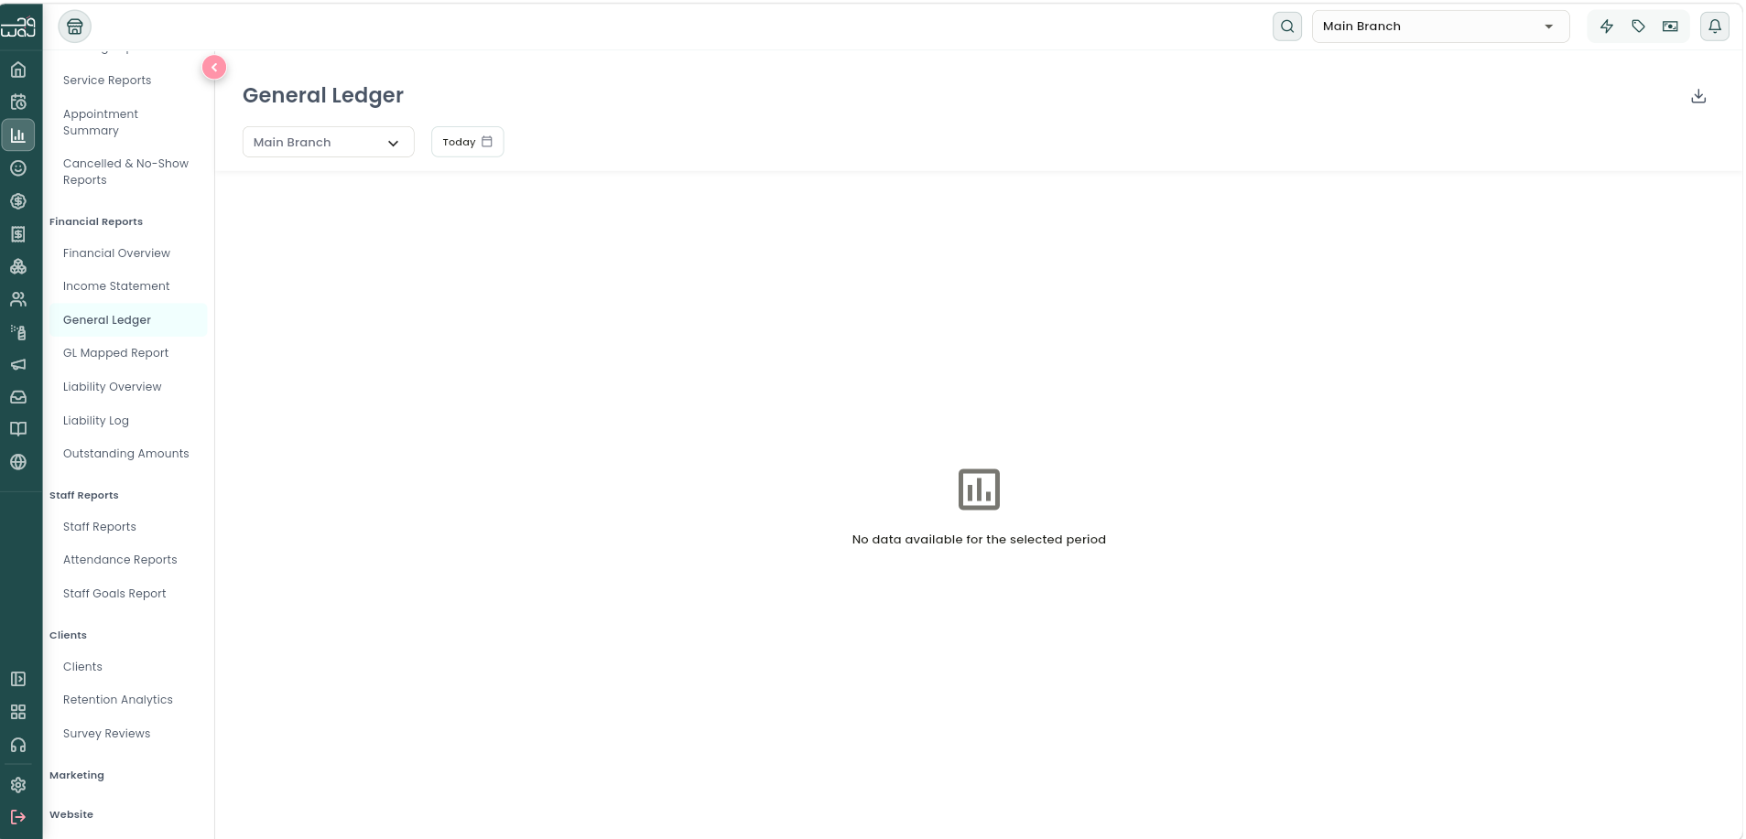The width and height of the screenshot is (1746, 839).
Task: Open the notifications bell
Action: pos(1715,27)
